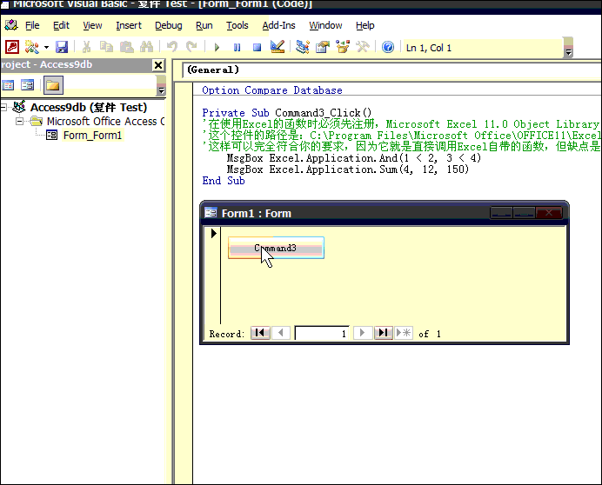Toggle Folders view in Project panel

pos(53,85)
